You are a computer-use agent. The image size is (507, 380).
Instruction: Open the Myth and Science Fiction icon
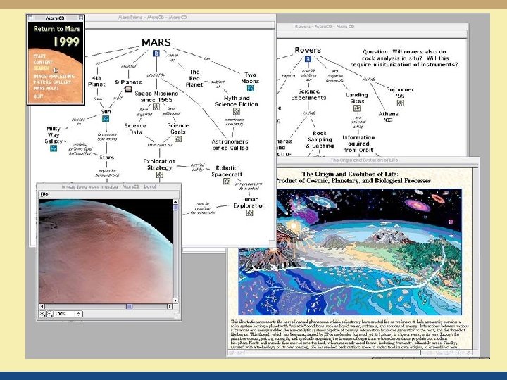coord(237,111)
